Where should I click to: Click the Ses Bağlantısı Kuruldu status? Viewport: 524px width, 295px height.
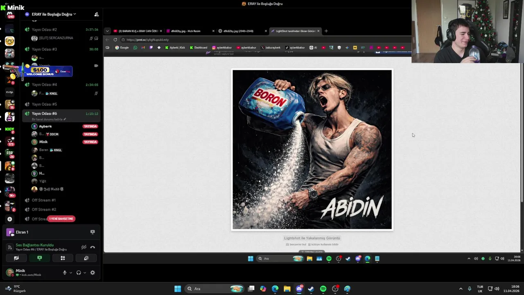click(x=35, y=245)
